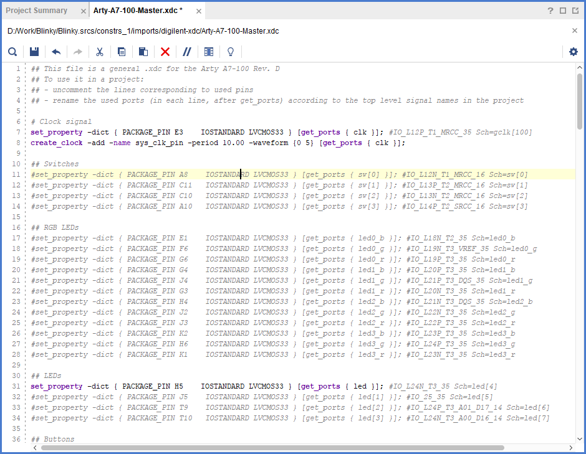
Task: Click the horizontal scrollbar thumb
Action: point(272,448)
